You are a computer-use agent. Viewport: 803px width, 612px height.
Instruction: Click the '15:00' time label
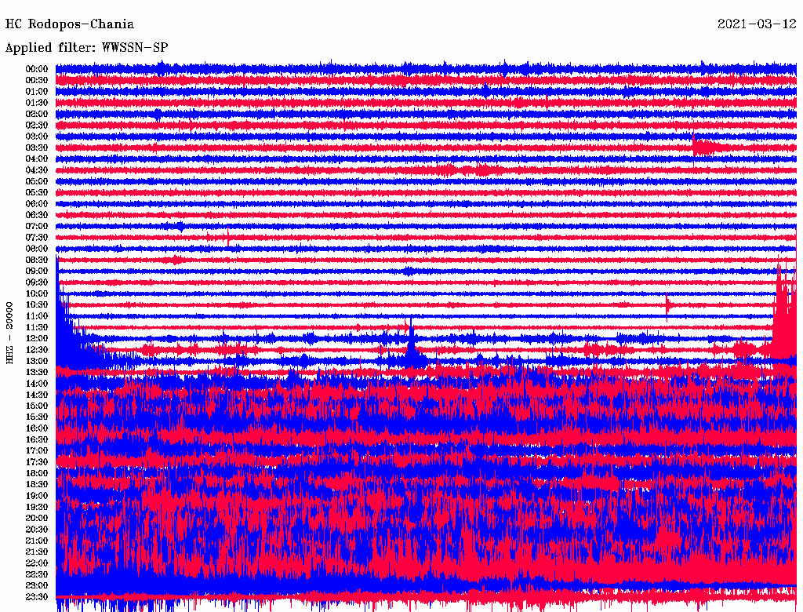[37, 406]
